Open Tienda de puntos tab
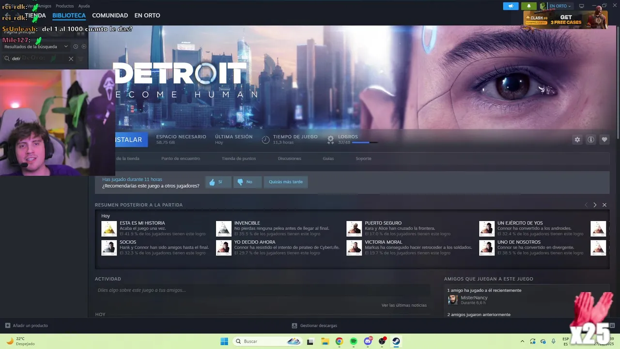 click(x=239, y=159)
